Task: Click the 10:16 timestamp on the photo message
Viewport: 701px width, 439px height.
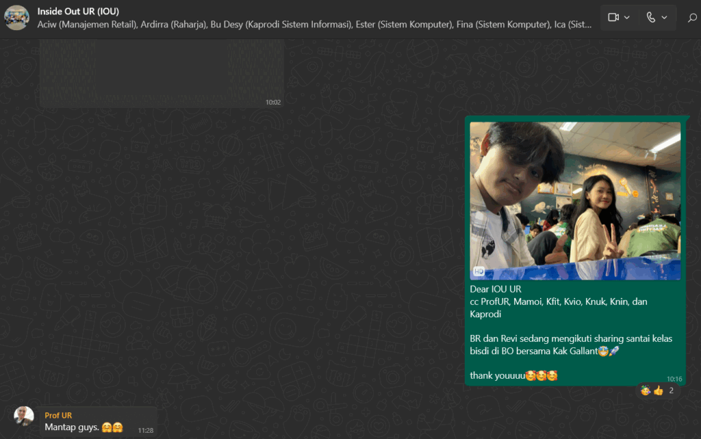Action: pyautogui.click(x=674, y=378)
